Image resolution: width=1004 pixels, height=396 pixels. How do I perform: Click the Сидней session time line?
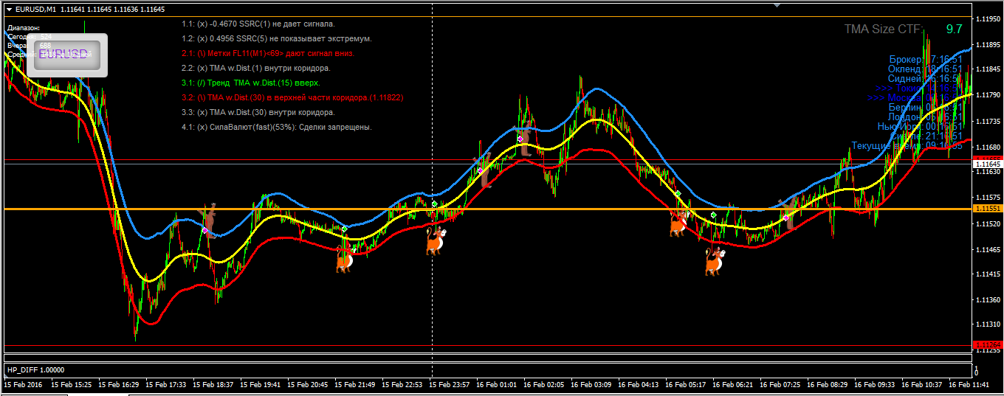point(924,79)
